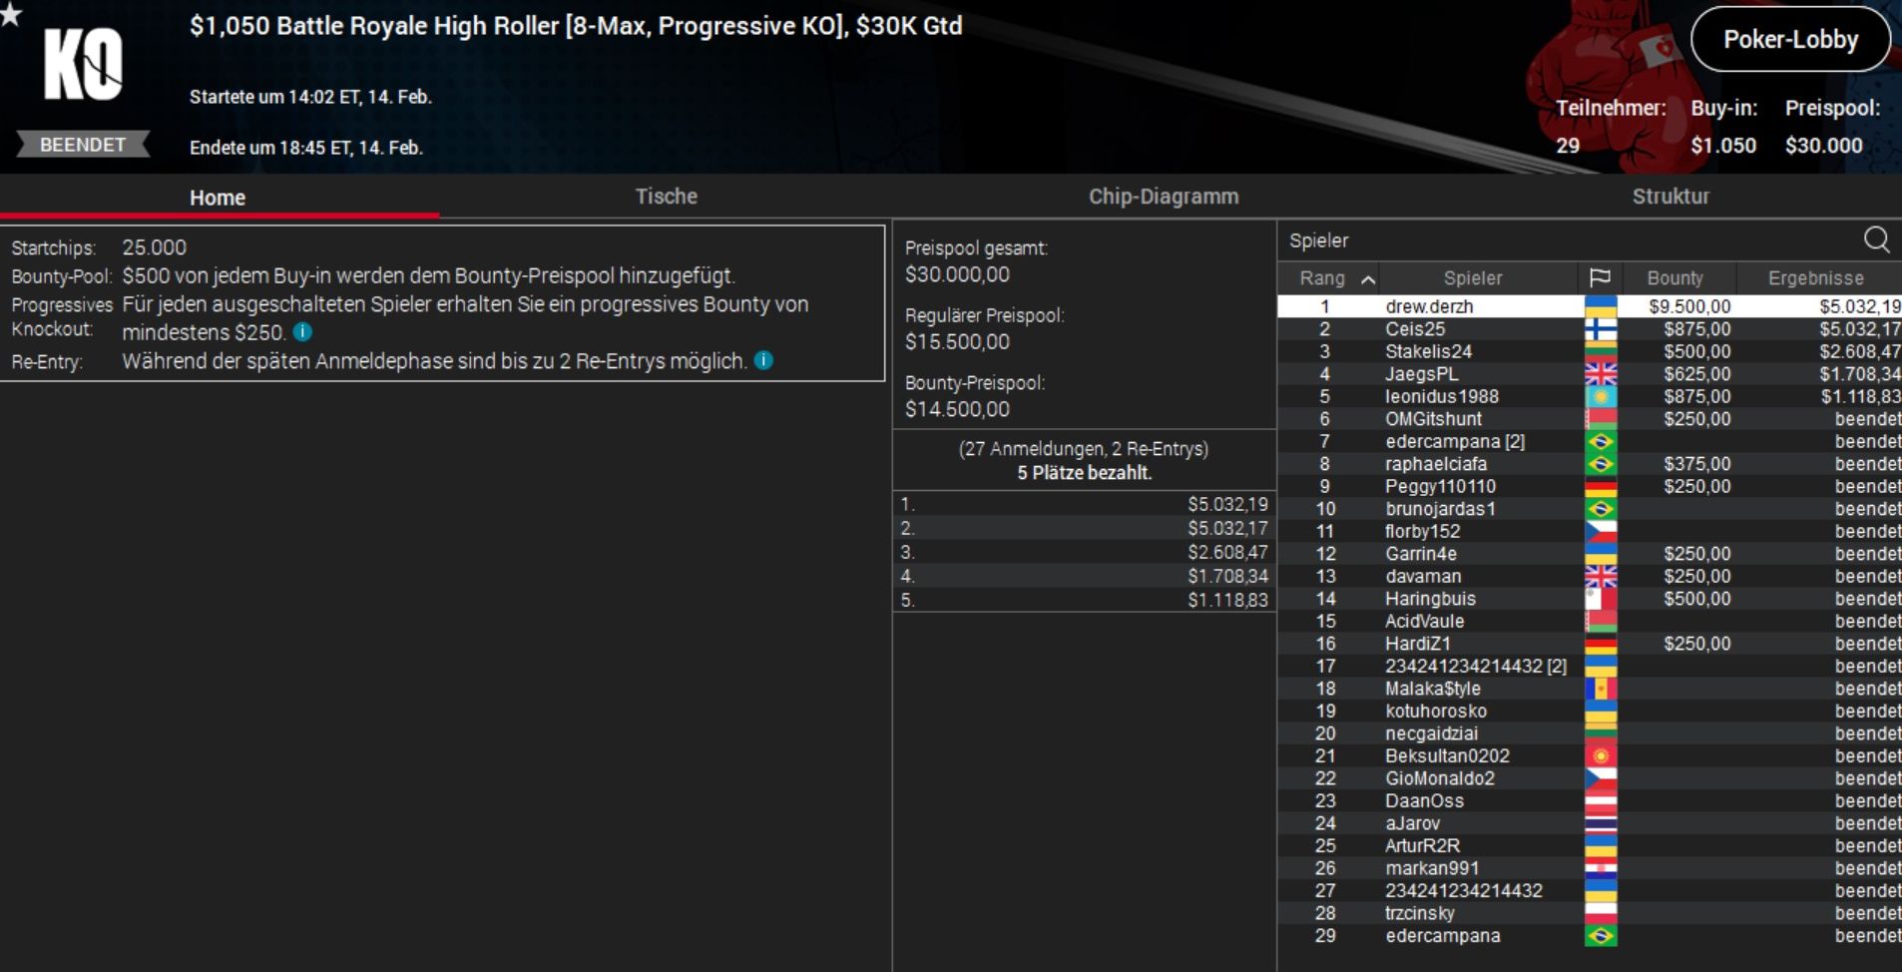
Task: Click the flag icon next to drew.derzh
Action: click(1601, 306)
